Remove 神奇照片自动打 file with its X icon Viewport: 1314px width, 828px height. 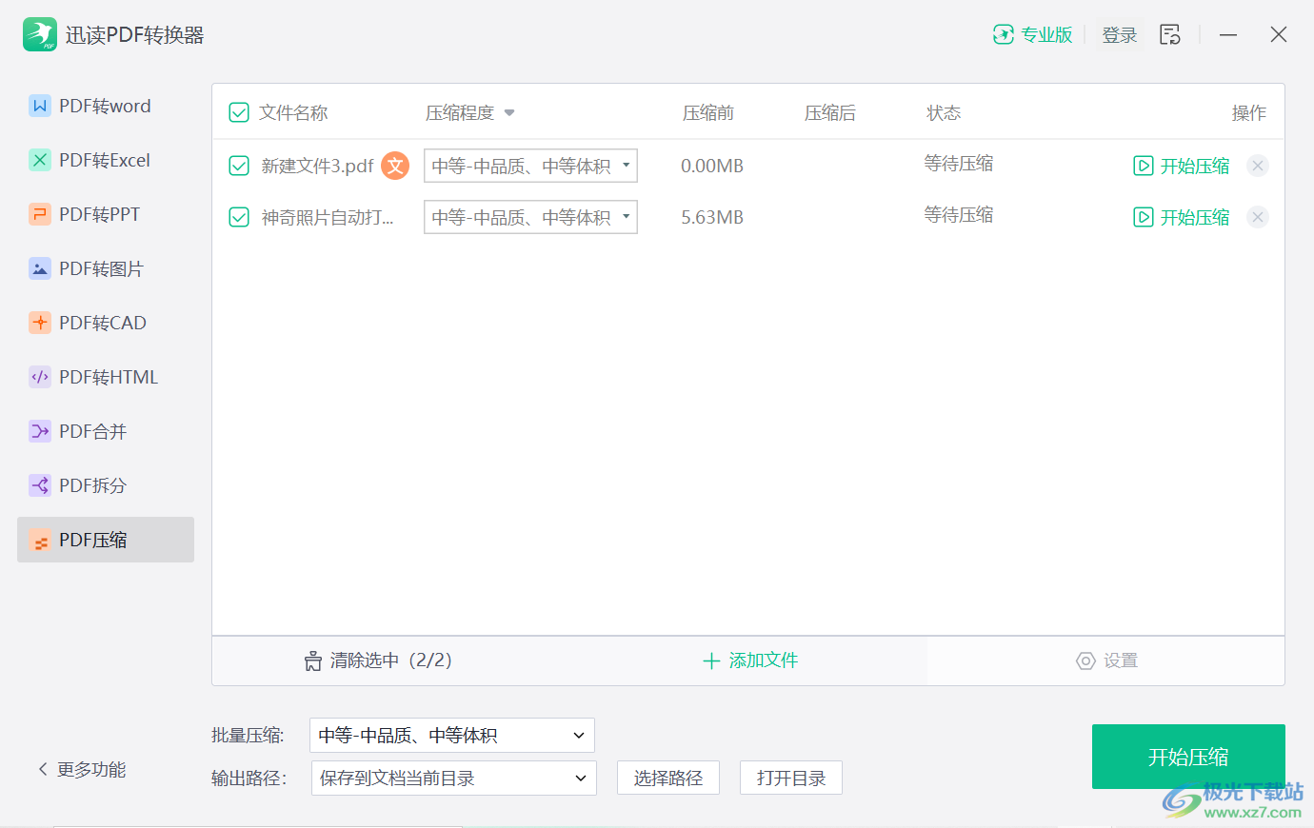(1258, 217)
